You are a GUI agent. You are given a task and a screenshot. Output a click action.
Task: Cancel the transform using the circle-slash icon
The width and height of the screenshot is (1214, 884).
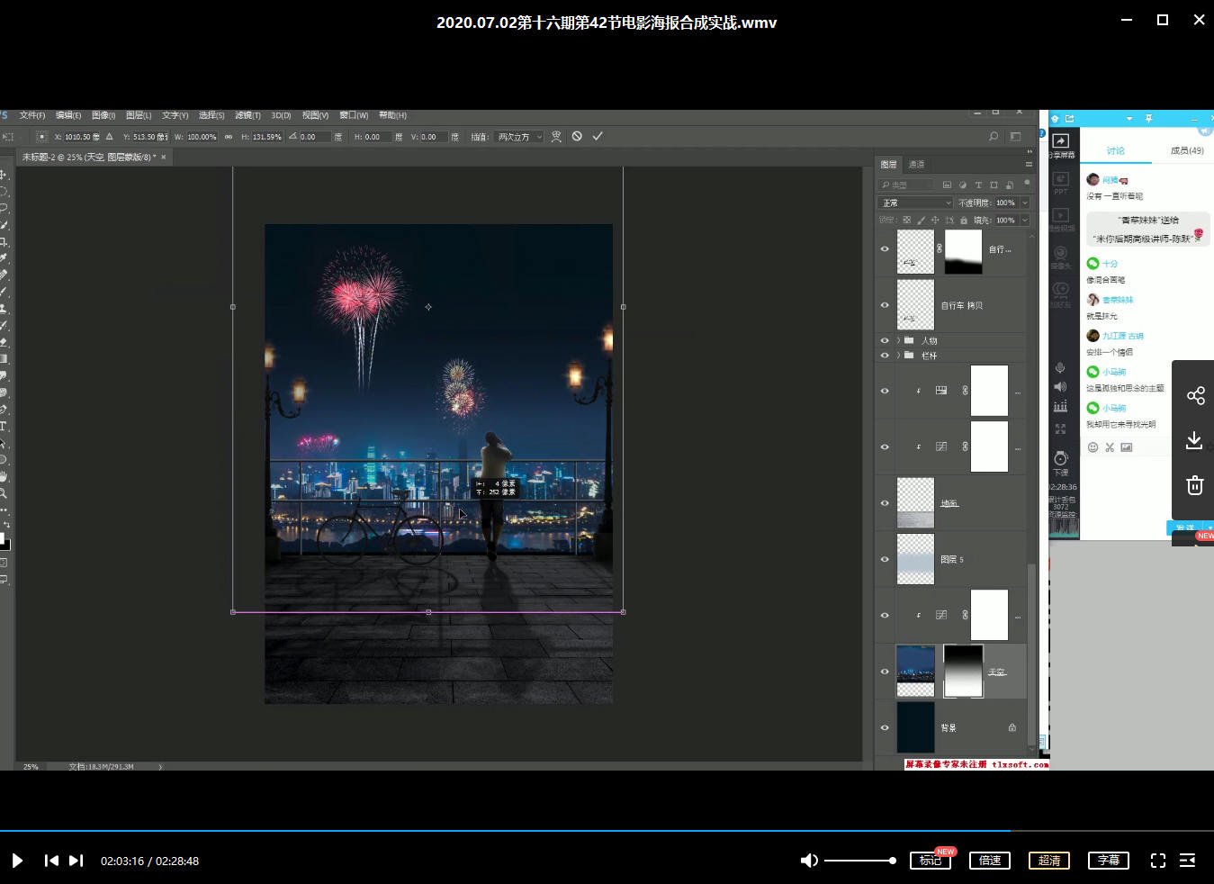(577, 137)
